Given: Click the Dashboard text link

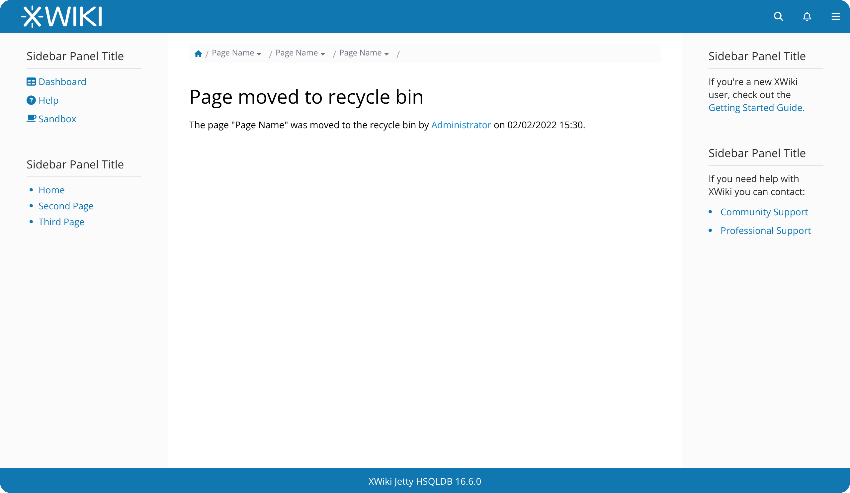Looking at the screenshot, I should [62, 82].
